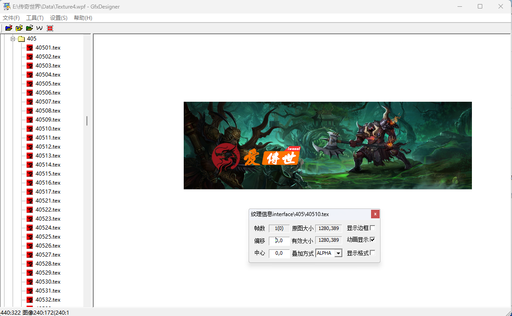The height and width of the screenshot is (316, 512).
Task: Click the green open-folder toolbar icon
Action: point(29,27)
